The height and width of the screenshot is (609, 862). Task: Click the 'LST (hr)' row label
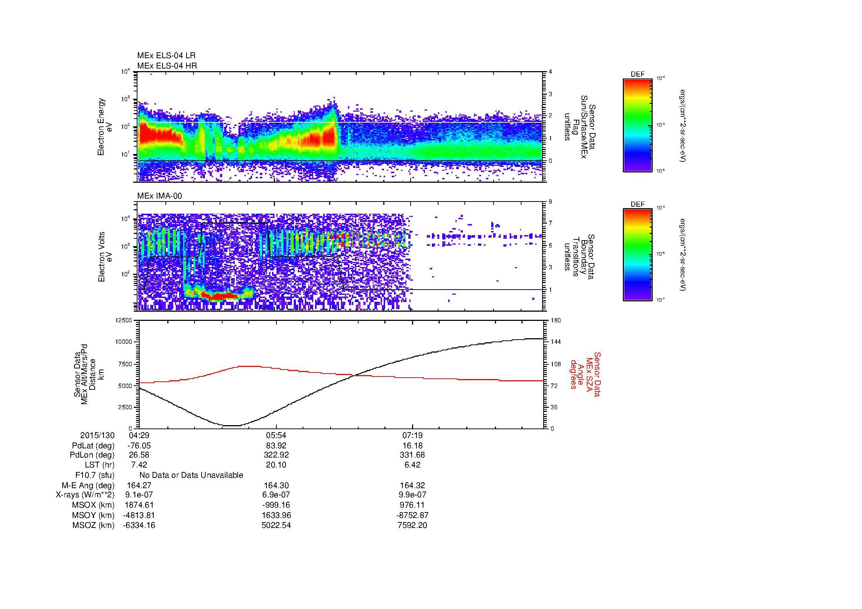click(x=100, y=465)
